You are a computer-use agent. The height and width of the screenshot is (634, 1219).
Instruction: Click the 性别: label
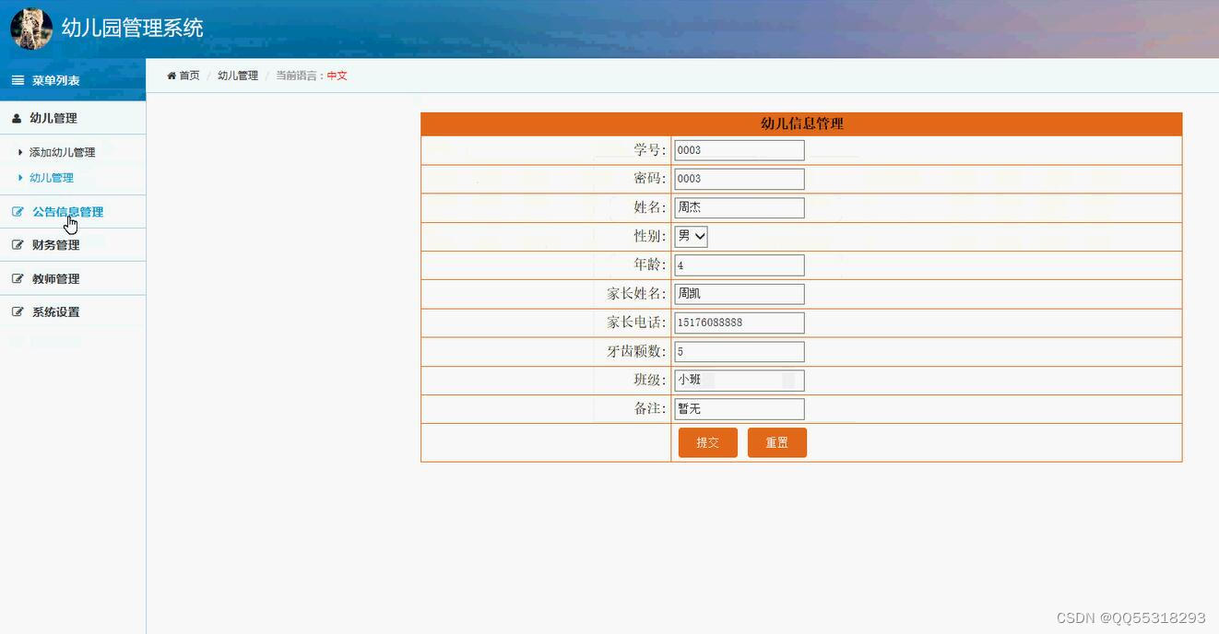tap(650, 236)
